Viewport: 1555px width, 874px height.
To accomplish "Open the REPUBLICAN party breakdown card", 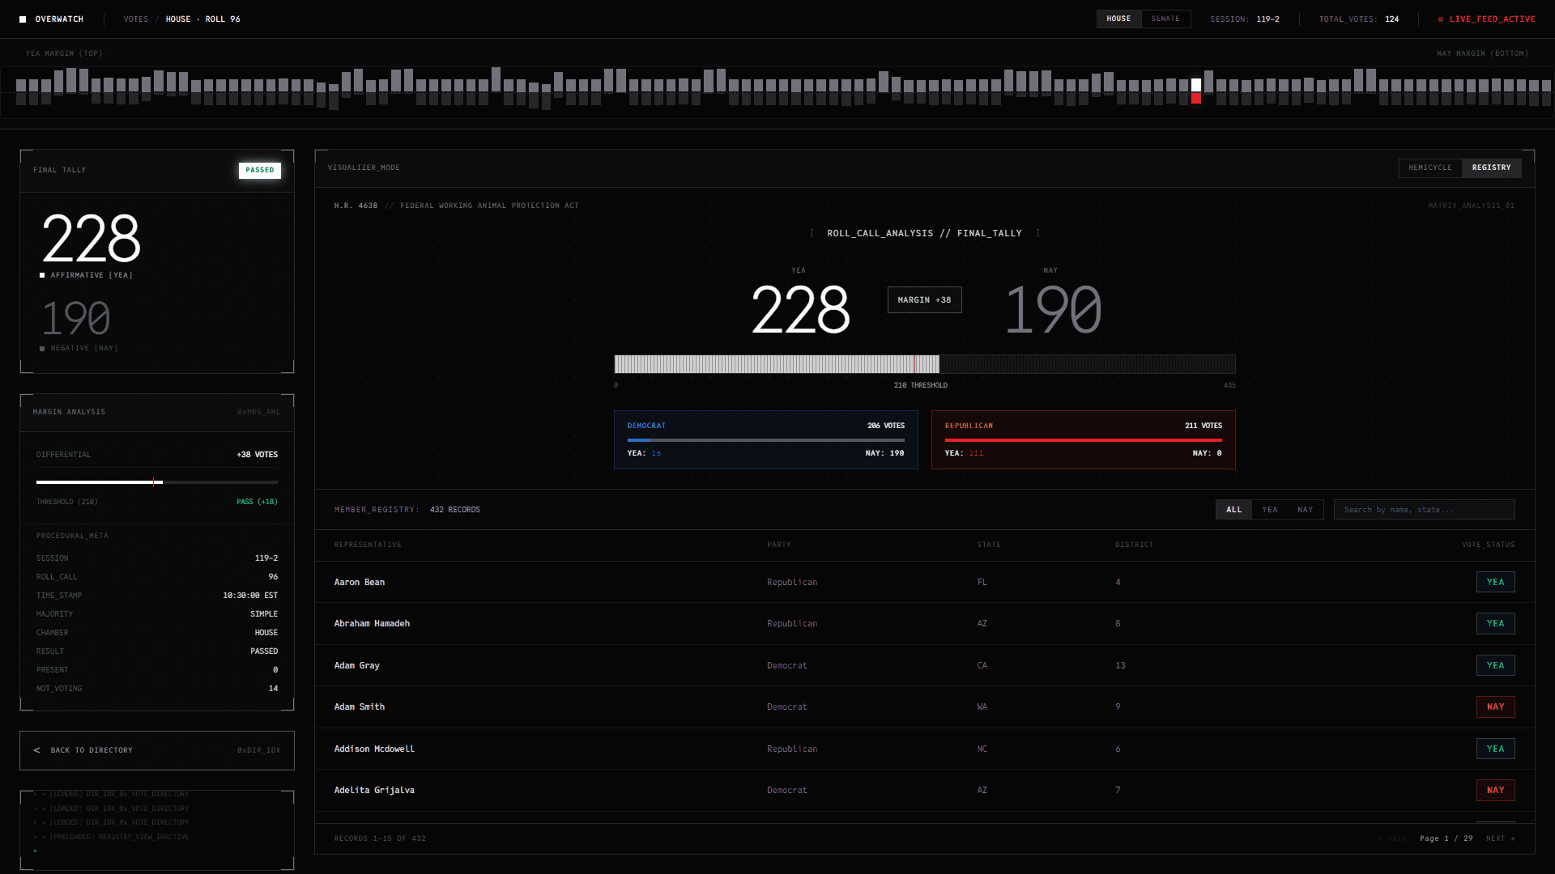I will pyautogui.click(x=1083, y=439).
